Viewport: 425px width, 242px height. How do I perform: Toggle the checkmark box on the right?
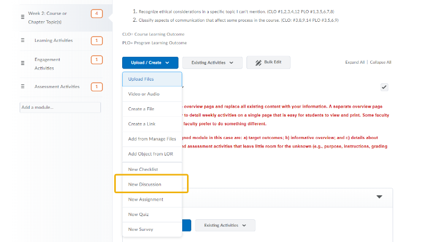click(384, 87)
